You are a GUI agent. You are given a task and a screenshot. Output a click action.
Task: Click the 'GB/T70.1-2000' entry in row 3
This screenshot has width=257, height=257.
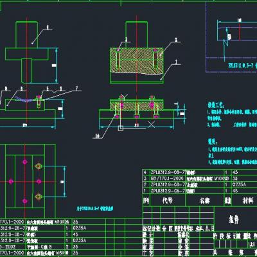(x=167, y=179)
